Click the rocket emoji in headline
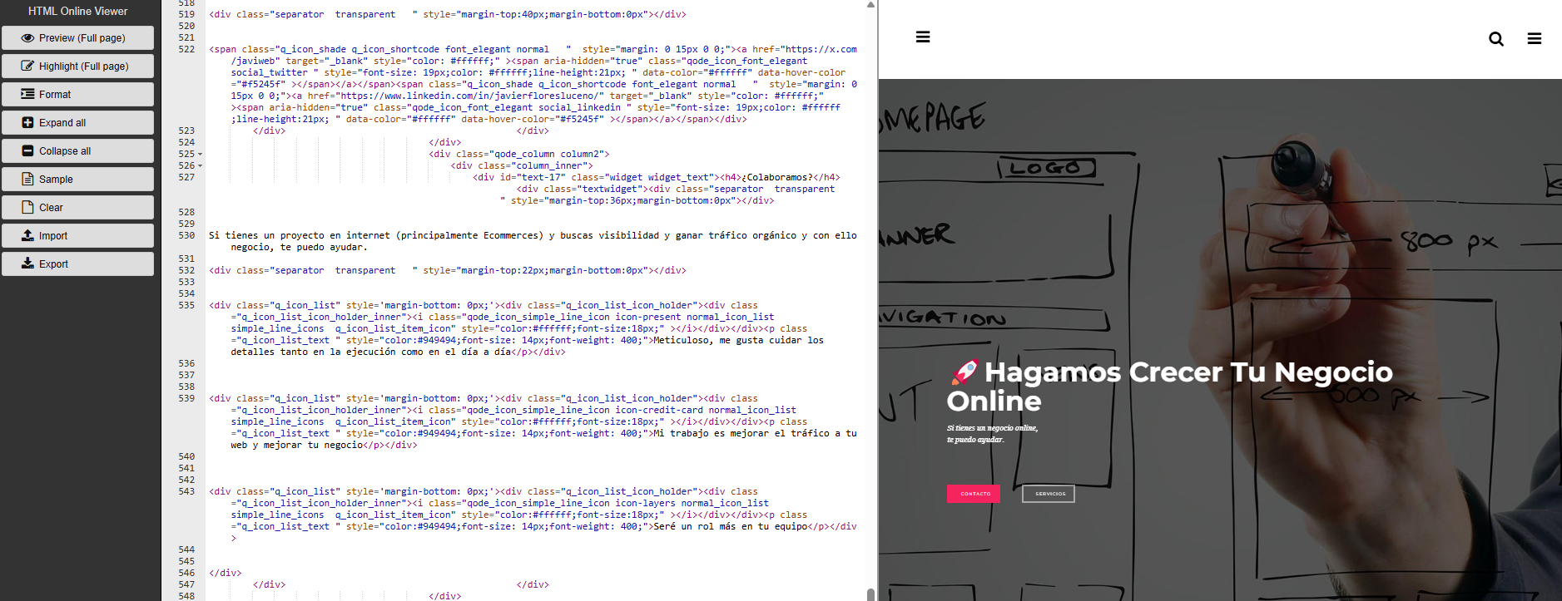This screenshot has height=601, width=1562. [x=964, y=372]
